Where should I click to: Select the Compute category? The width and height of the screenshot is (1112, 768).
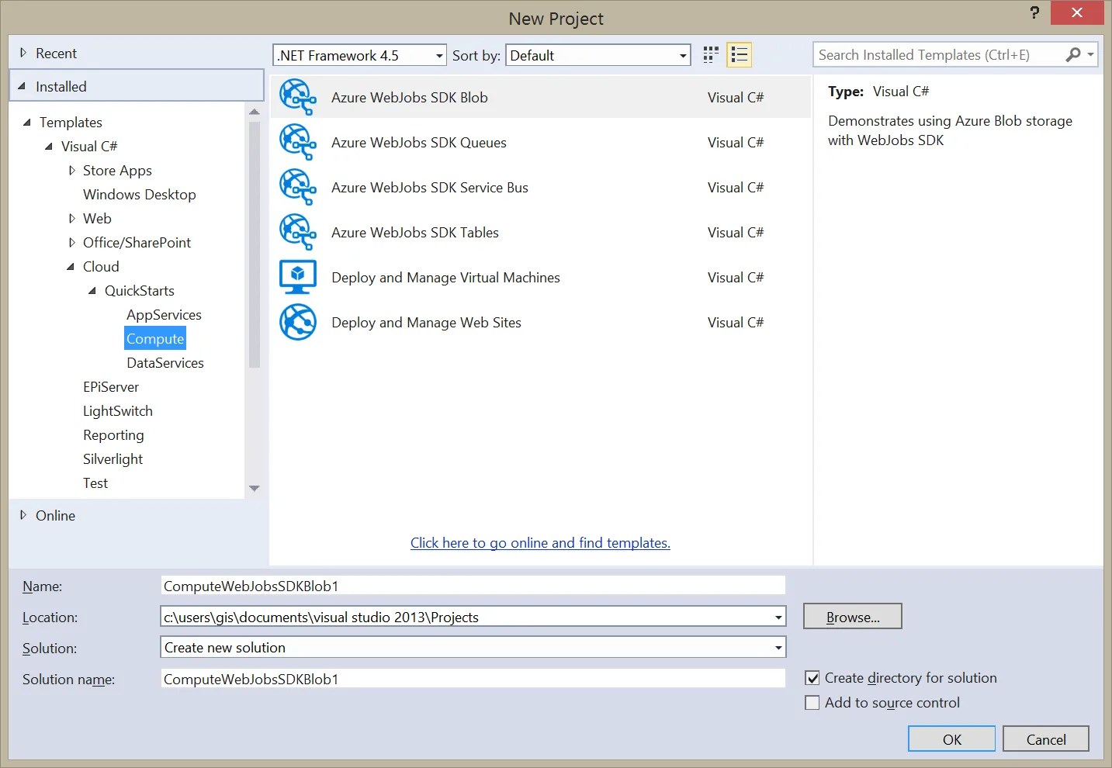tap(155, 338)
